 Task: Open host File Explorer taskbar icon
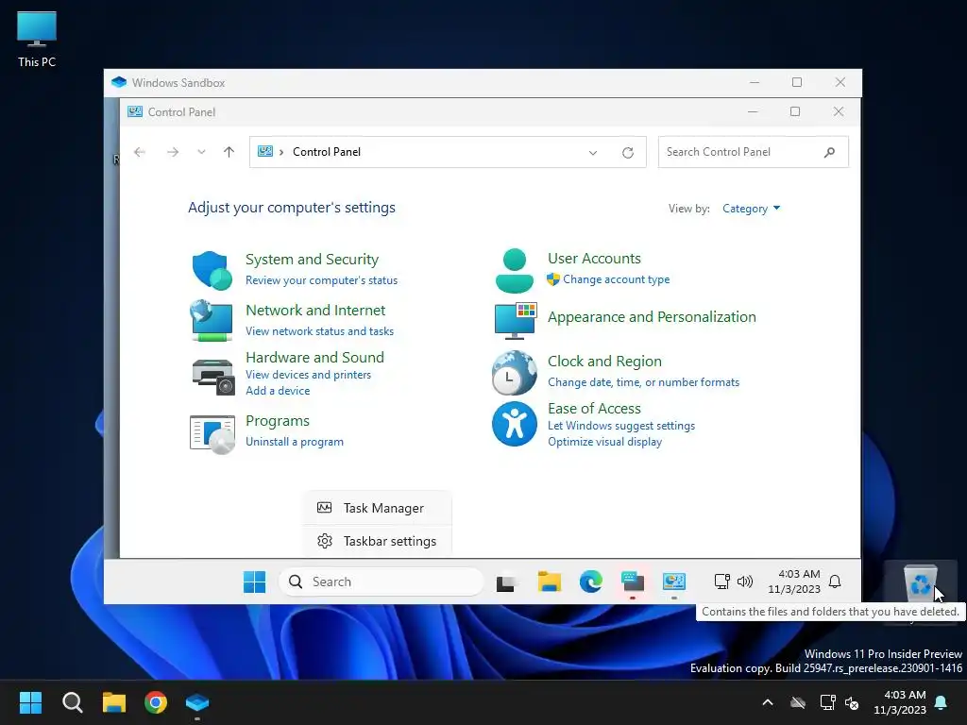coord(114,702)
